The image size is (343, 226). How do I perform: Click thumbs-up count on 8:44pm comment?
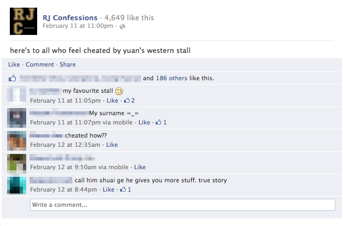tap(126, 189)
